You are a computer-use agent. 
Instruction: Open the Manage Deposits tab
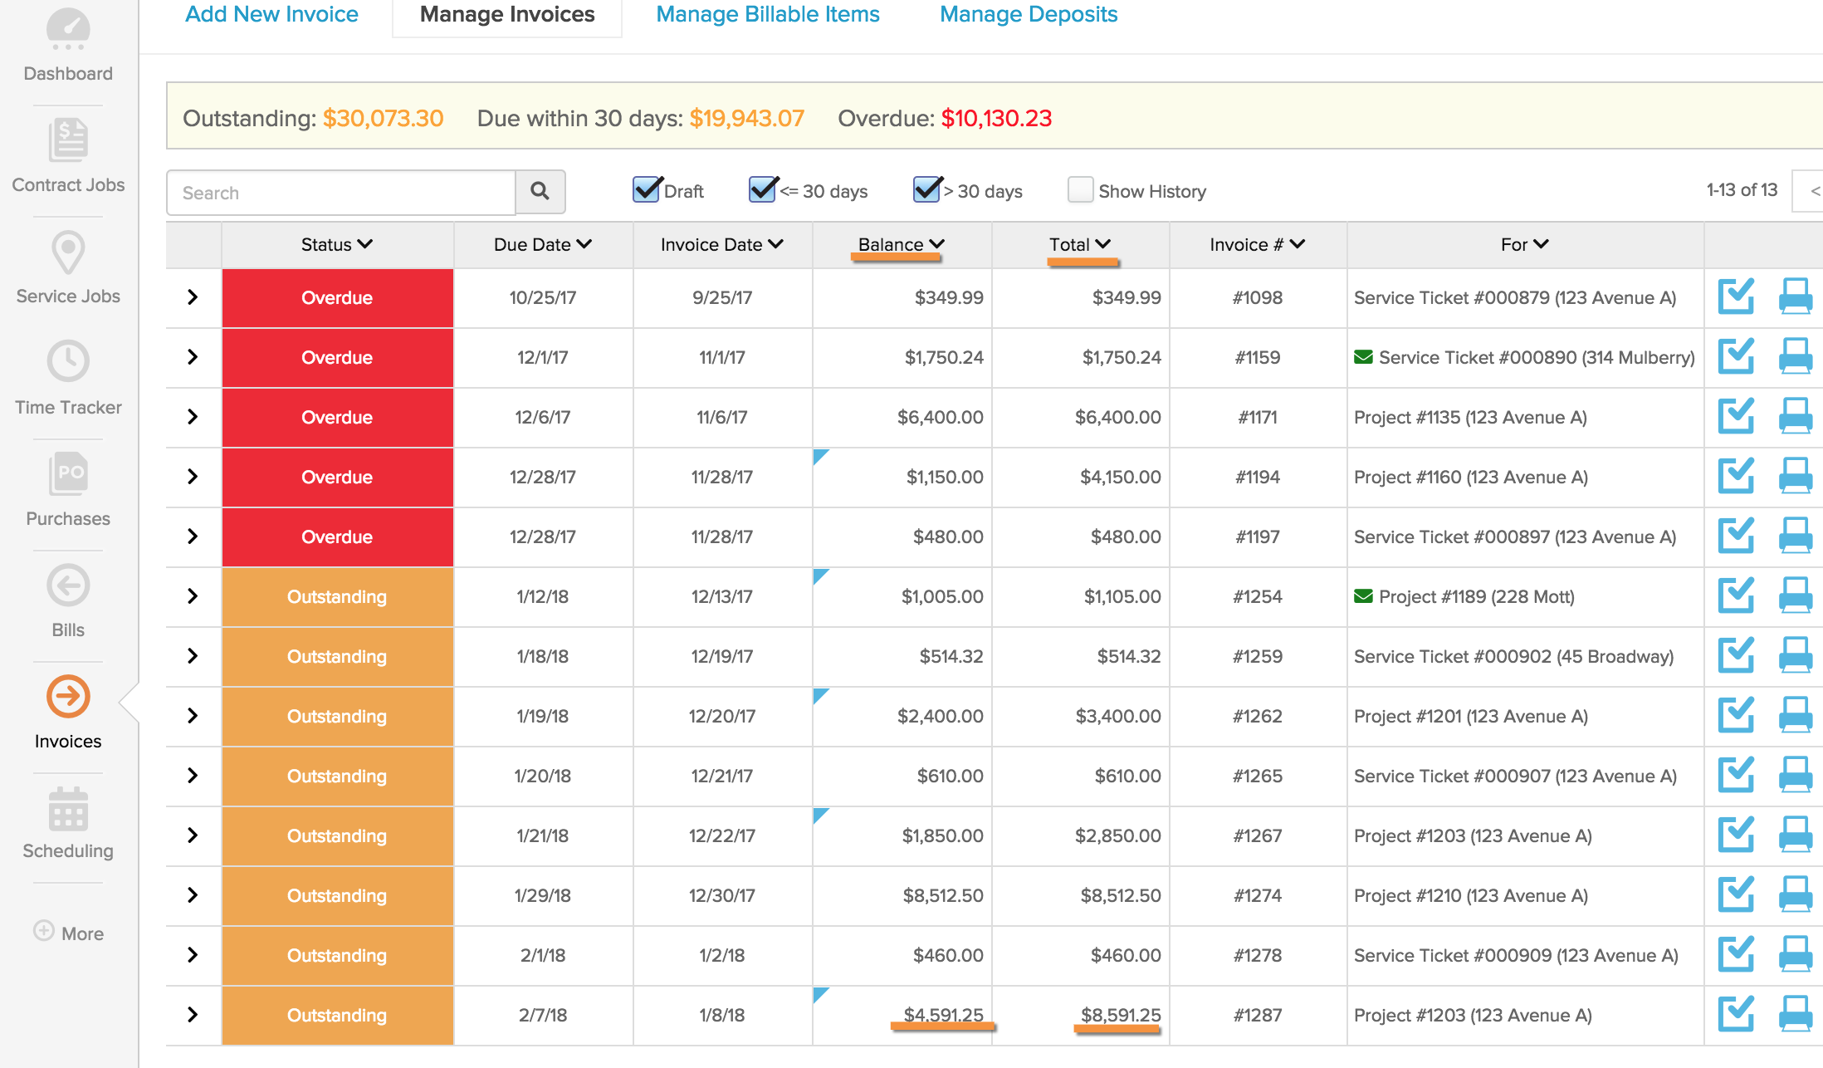click(x=1029, y=14)
